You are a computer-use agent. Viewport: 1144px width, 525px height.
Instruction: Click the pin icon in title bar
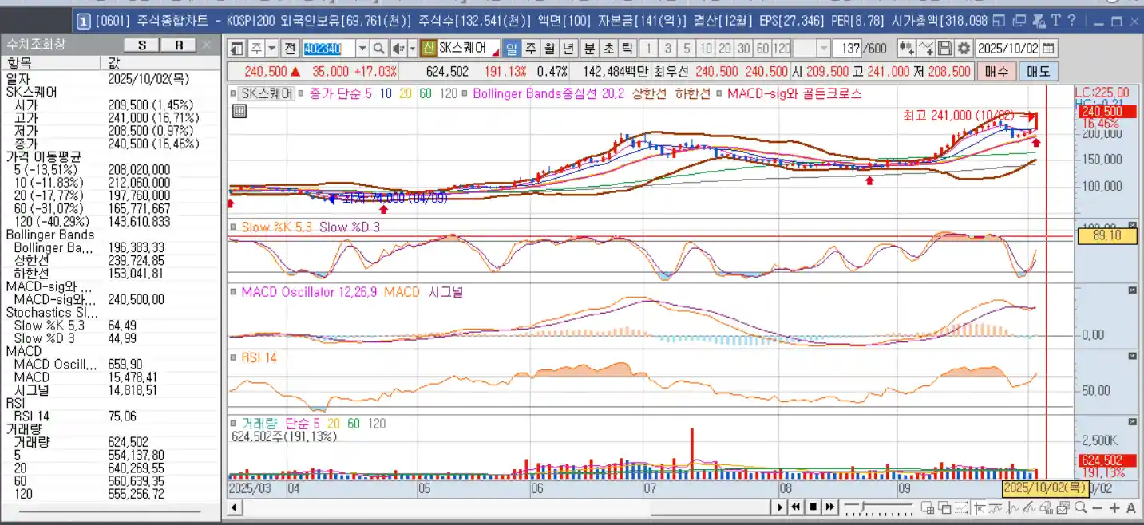[1039, 21]
